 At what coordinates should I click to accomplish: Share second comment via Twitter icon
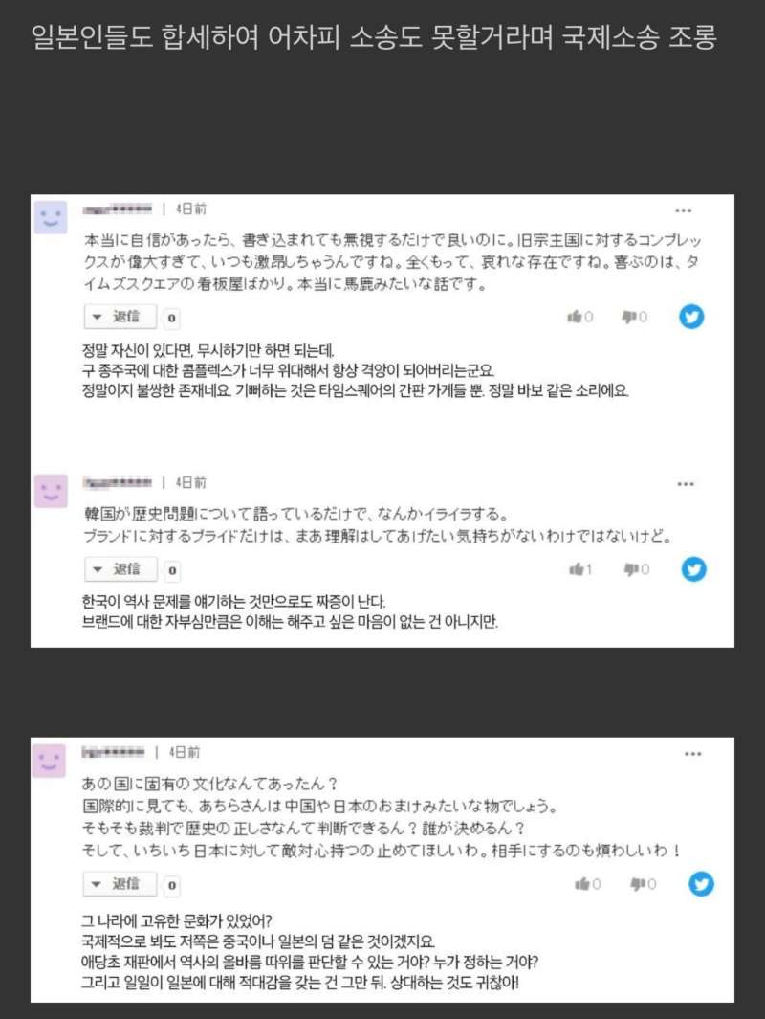pyautogui.click(x=693, y=568)
